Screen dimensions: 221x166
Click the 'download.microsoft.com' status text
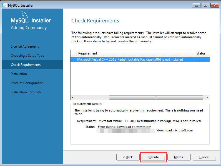tap(175, 130)
